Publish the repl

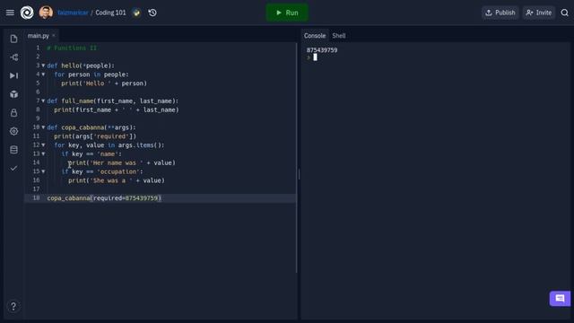point(500,13)
